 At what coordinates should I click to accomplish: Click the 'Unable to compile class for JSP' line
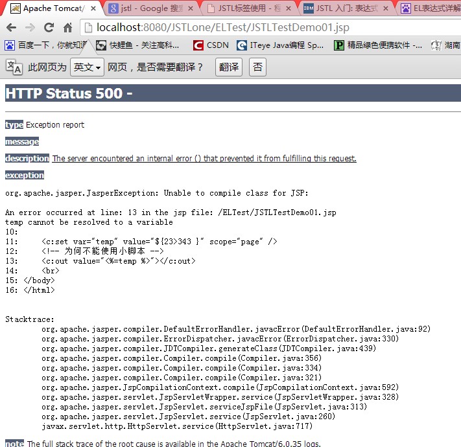(x=157, y=193)
